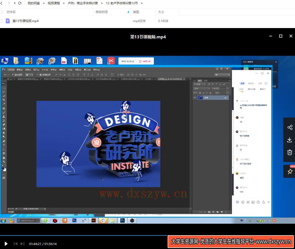Click the 结束分享 button

point(145,61)
